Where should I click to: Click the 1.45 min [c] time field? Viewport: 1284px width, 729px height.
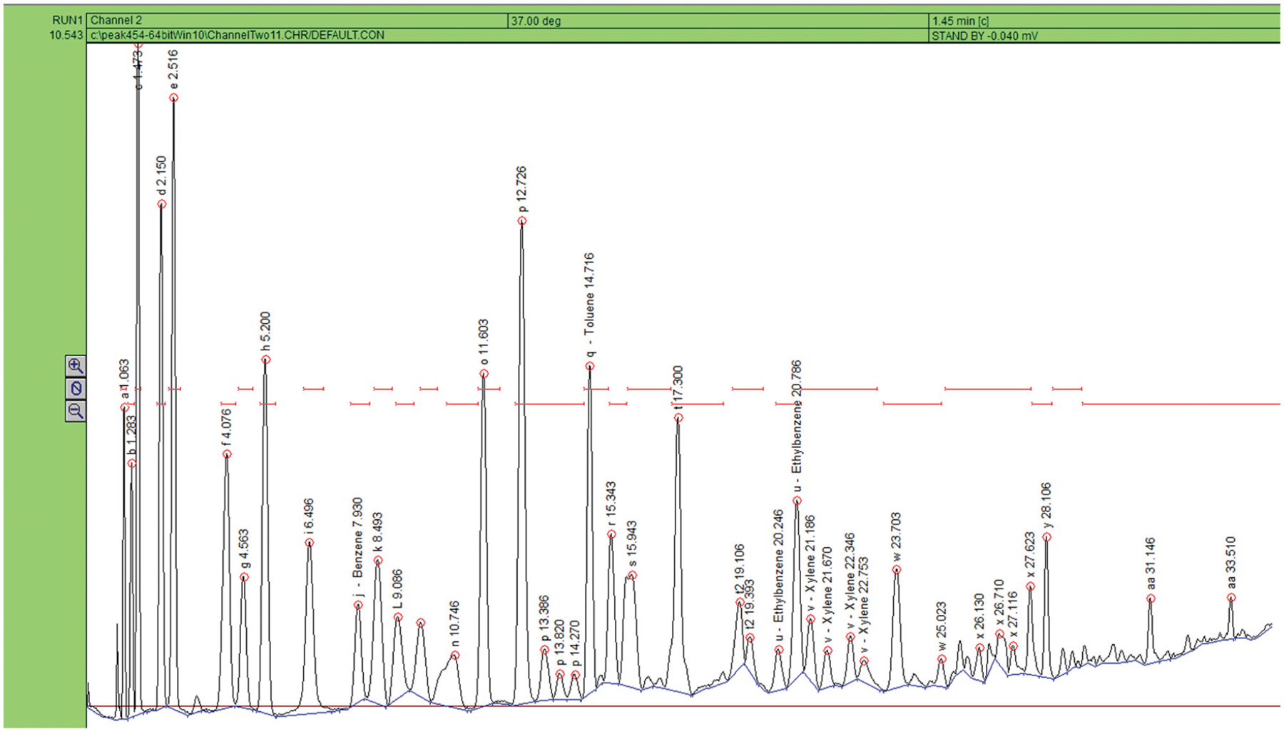click(960, 21)
